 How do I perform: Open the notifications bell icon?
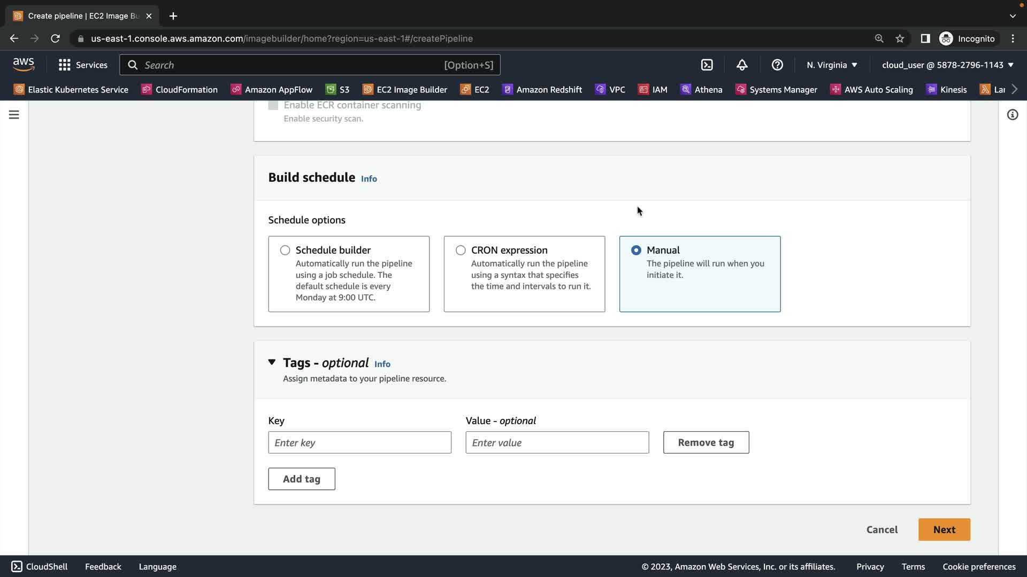point(742,65)
